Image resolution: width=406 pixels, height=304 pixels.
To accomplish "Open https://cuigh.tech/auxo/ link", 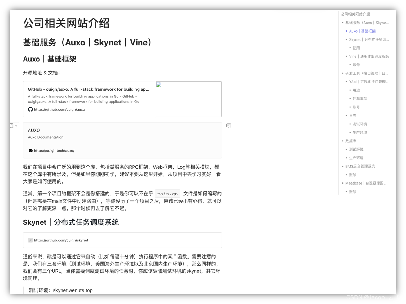I will (x=54, y=151).
